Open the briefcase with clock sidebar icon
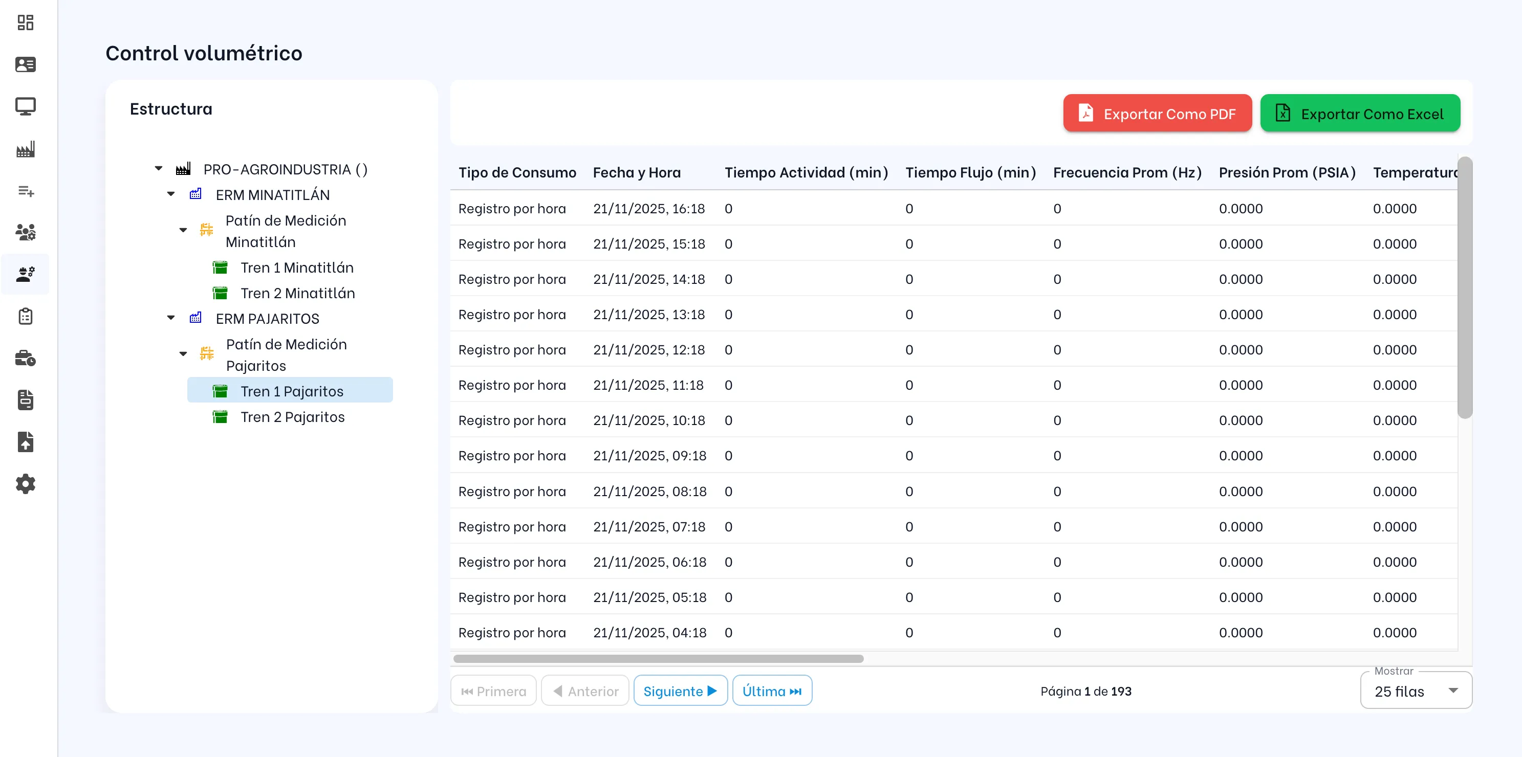 click(x=26, y=359)
